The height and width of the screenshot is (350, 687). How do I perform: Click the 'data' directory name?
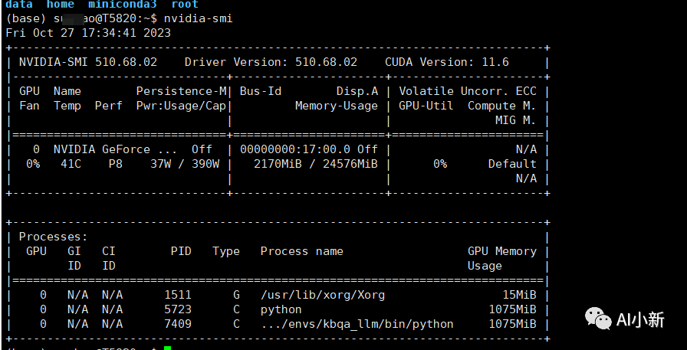pyautogui.click(x=19, y=5)
